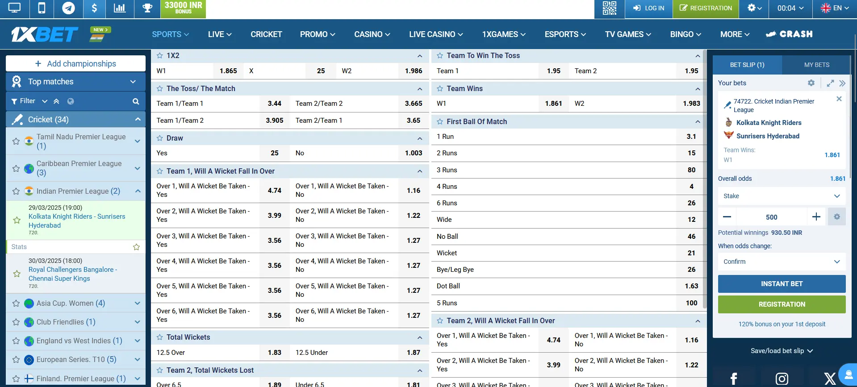
Task: Click the globe icon next to Filter
Action: 71,101
